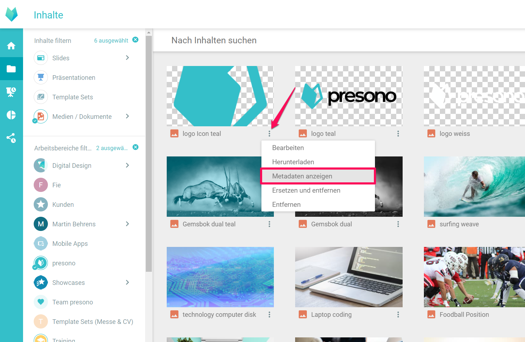Click image type icon beside Foodball Position

431,314
